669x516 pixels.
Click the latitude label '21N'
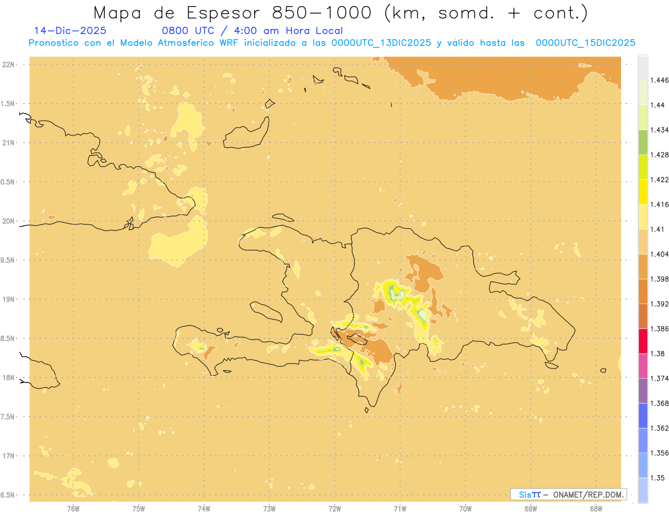click(9, 143)
